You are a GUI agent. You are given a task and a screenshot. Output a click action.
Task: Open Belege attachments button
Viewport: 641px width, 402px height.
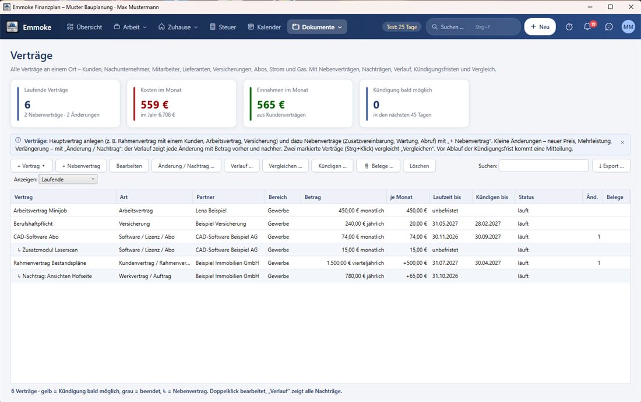point(378,166)
